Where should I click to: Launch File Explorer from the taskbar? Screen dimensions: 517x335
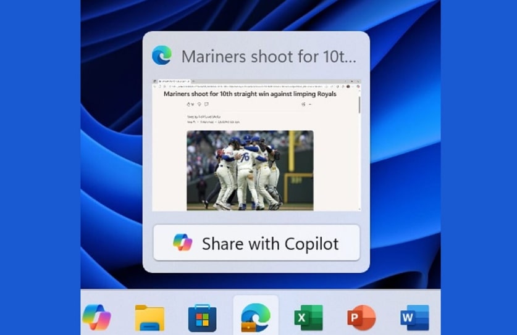[149, 318]
